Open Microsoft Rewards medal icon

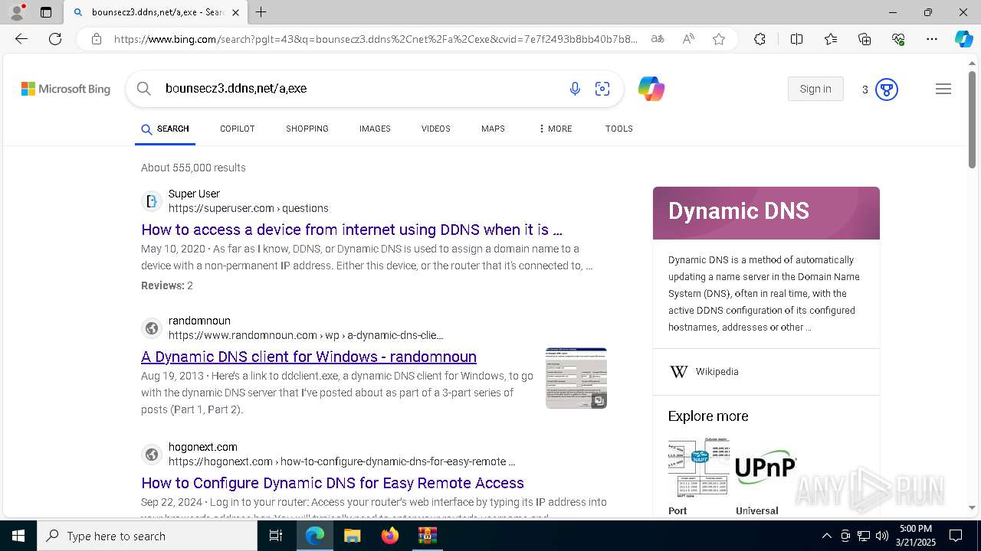[x=887, y=90]
